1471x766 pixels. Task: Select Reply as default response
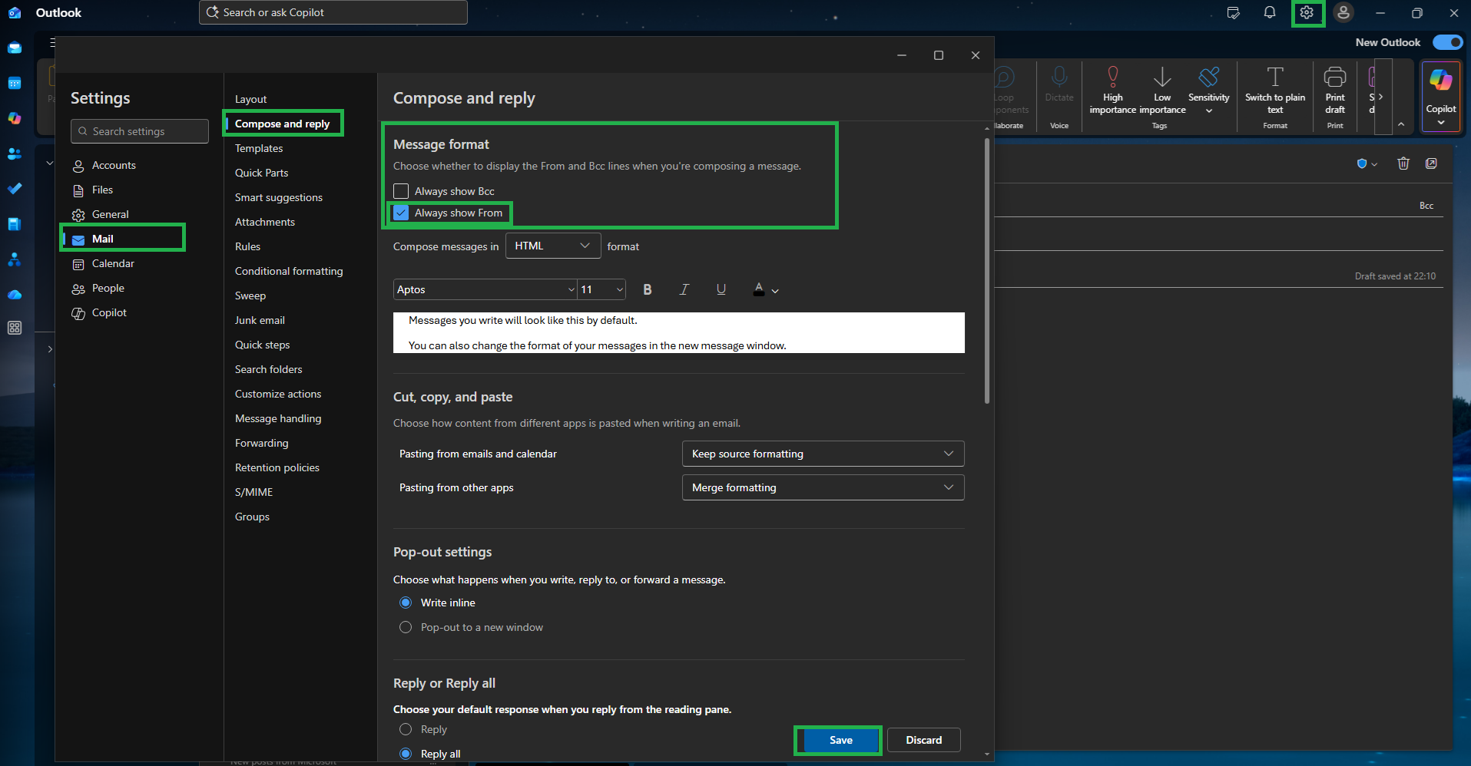click(406, 729)
